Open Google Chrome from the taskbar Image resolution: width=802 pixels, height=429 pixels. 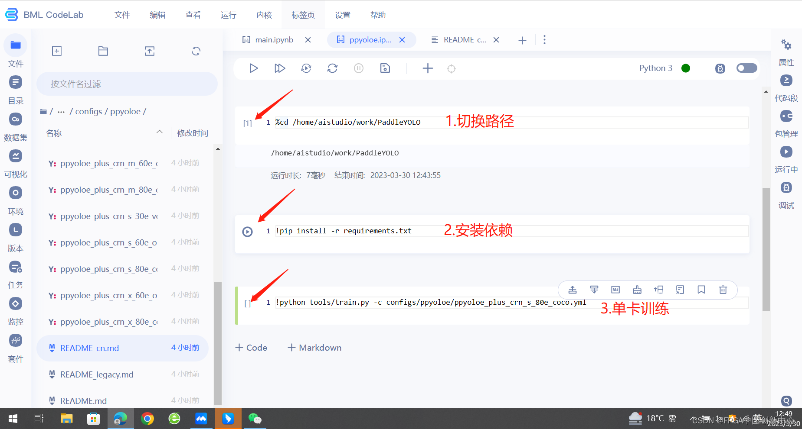click(147, 419)
